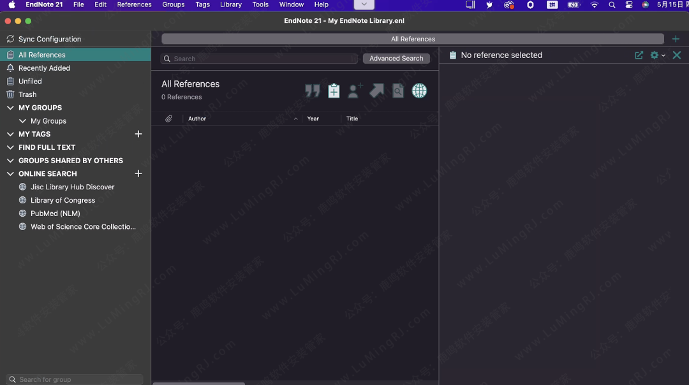Click the find full text document icon
The width and height of the screenshot is (689, 385).
point(398,91)
